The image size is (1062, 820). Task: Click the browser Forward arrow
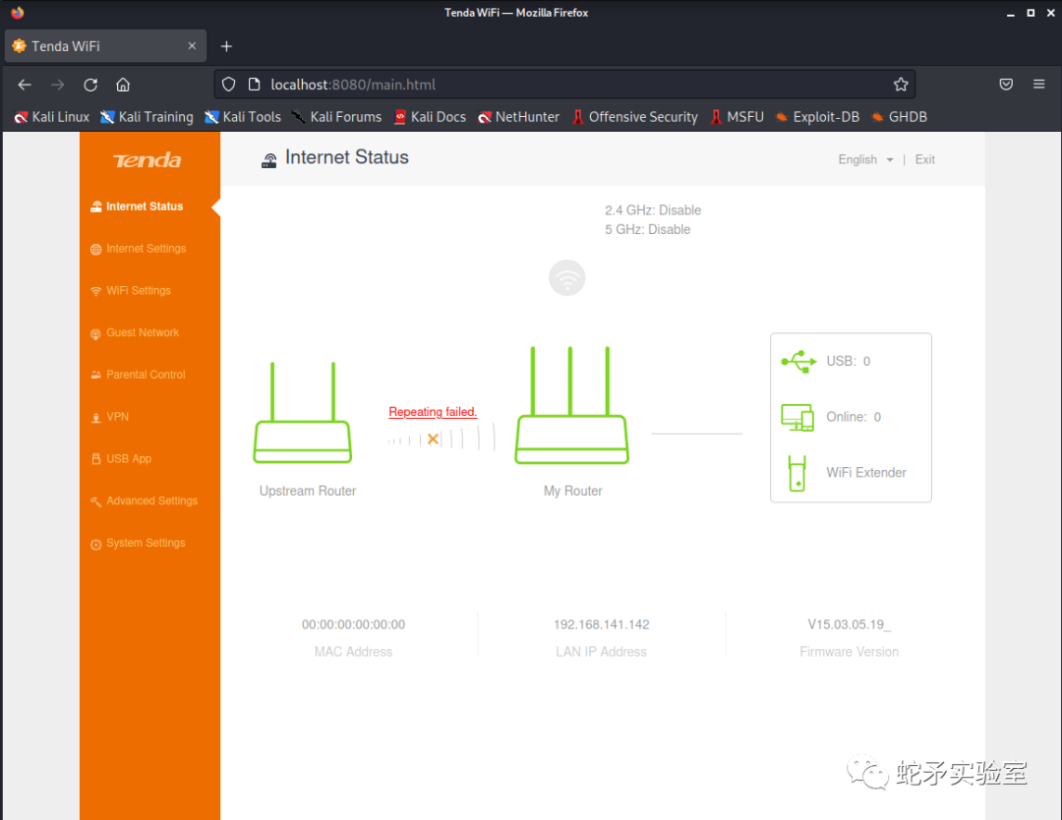pos(58,85)
